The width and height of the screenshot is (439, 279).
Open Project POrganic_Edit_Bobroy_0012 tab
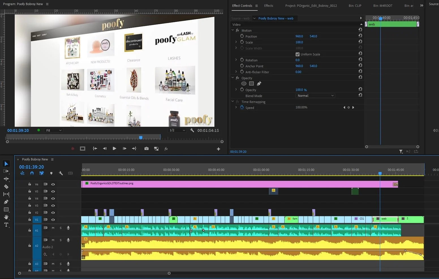pyautogui.click(x=311, y=6)
